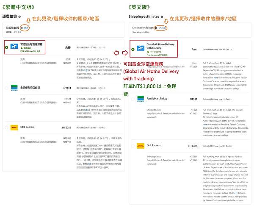Click 'Global Air Home Delivery with Tracking' text

(x=160, y=46)
